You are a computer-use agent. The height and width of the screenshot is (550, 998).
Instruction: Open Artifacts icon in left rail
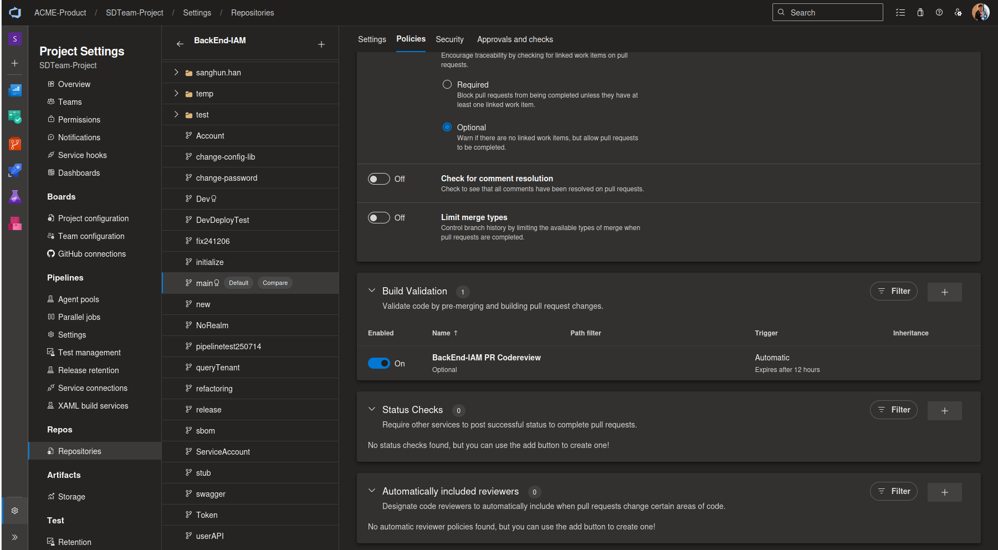pos(15,223)
